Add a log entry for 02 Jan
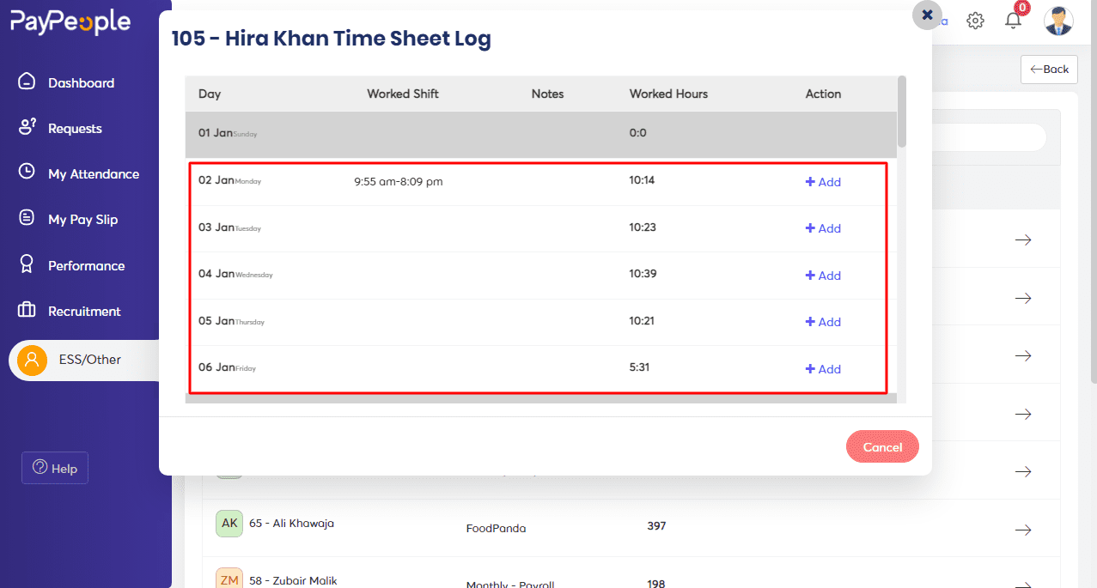 823,182
